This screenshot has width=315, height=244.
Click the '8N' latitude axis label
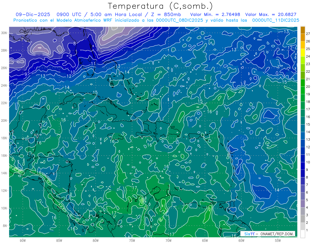(5, 226)
